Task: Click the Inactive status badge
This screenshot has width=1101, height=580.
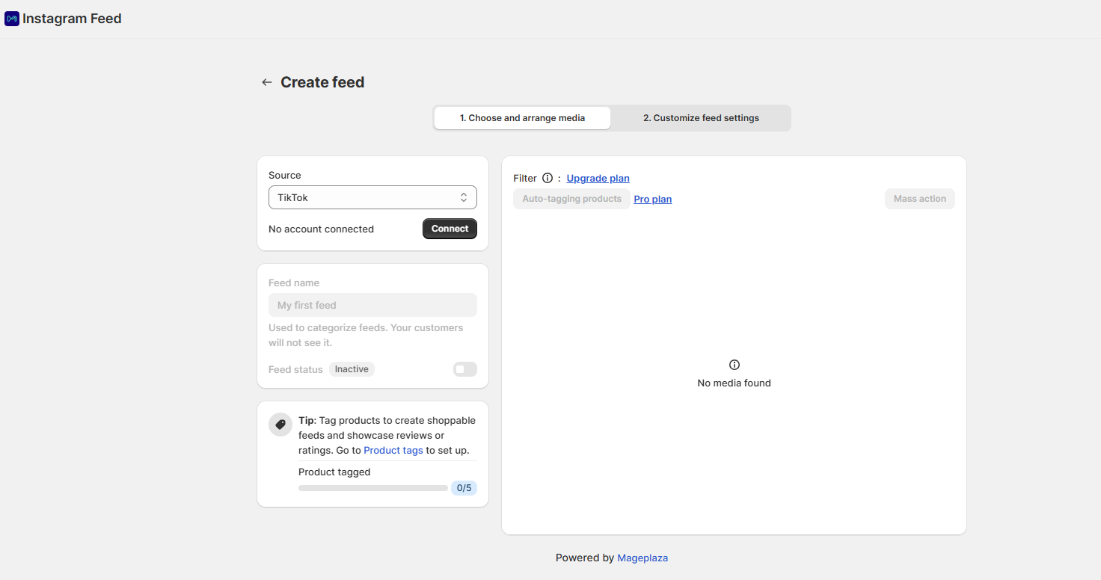Action: click(x=352, y=369)
